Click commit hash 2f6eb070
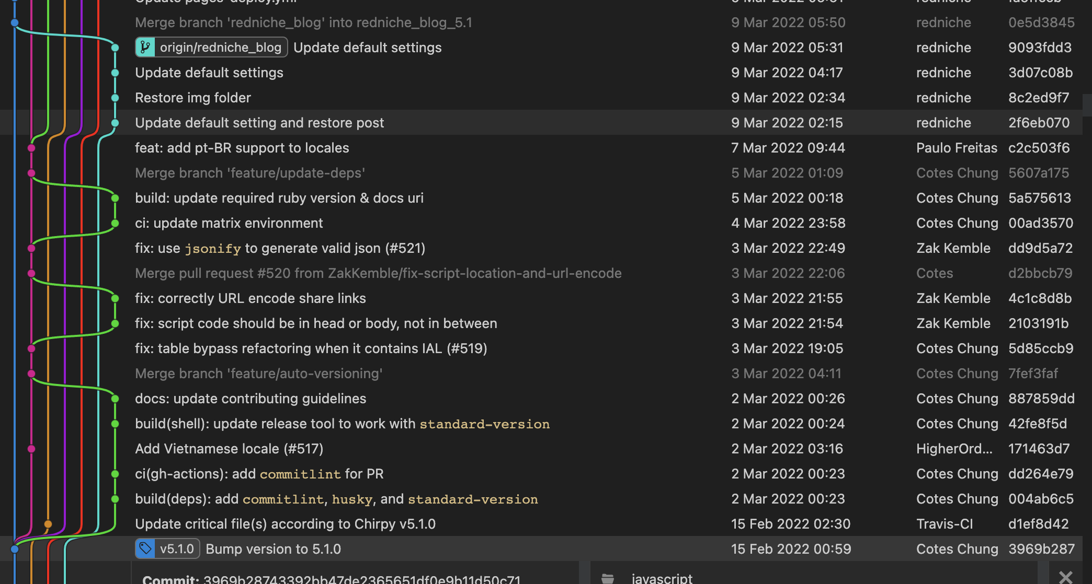This screenshot has height=584, width=1092. point(1039,123)
